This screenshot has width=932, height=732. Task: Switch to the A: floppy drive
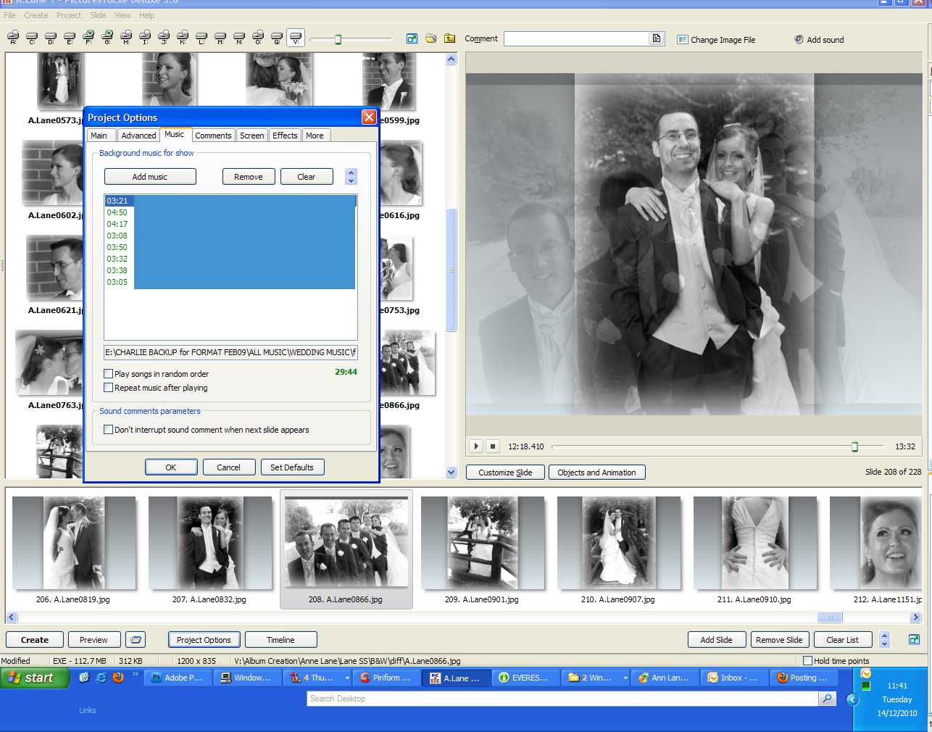click(13, 36)
